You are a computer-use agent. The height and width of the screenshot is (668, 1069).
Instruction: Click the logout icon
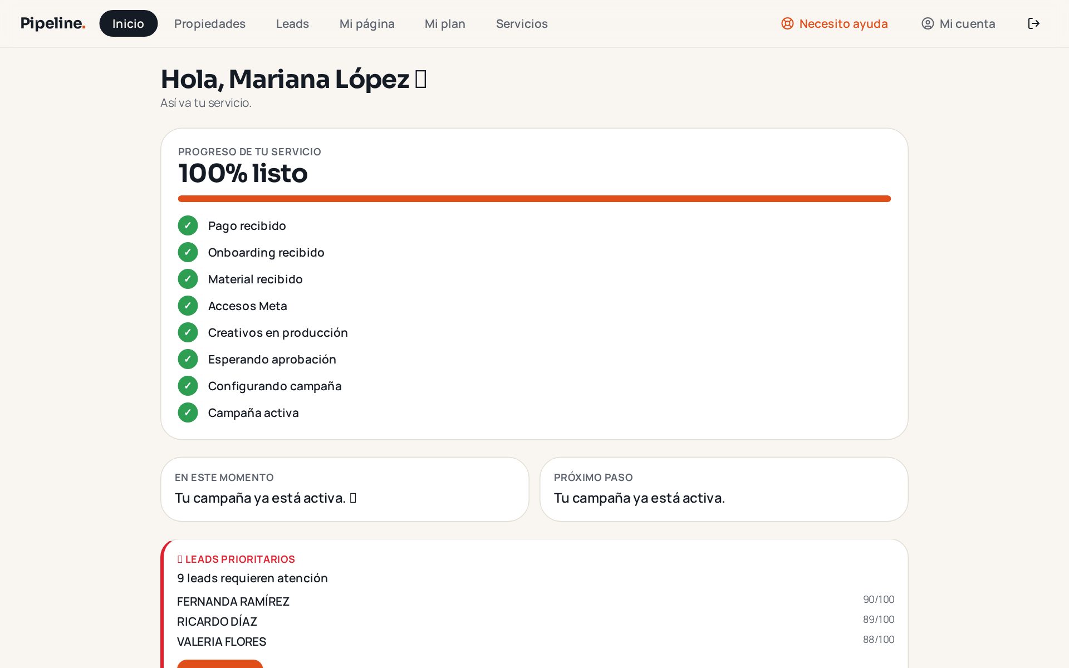tap(1034, 23)
